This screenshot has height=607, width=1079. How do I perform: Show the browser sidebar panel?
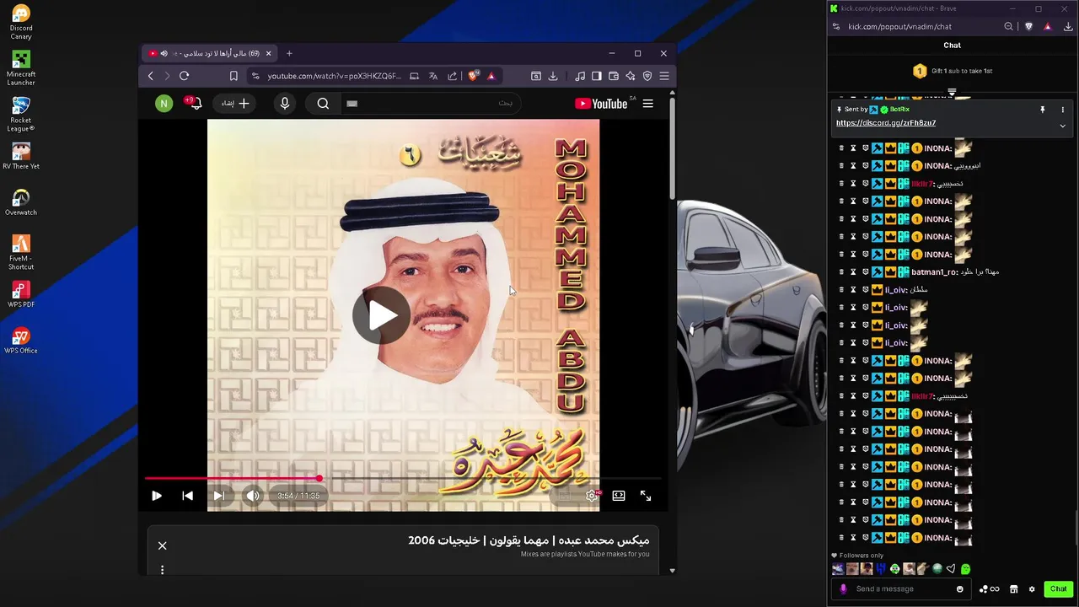597,76
